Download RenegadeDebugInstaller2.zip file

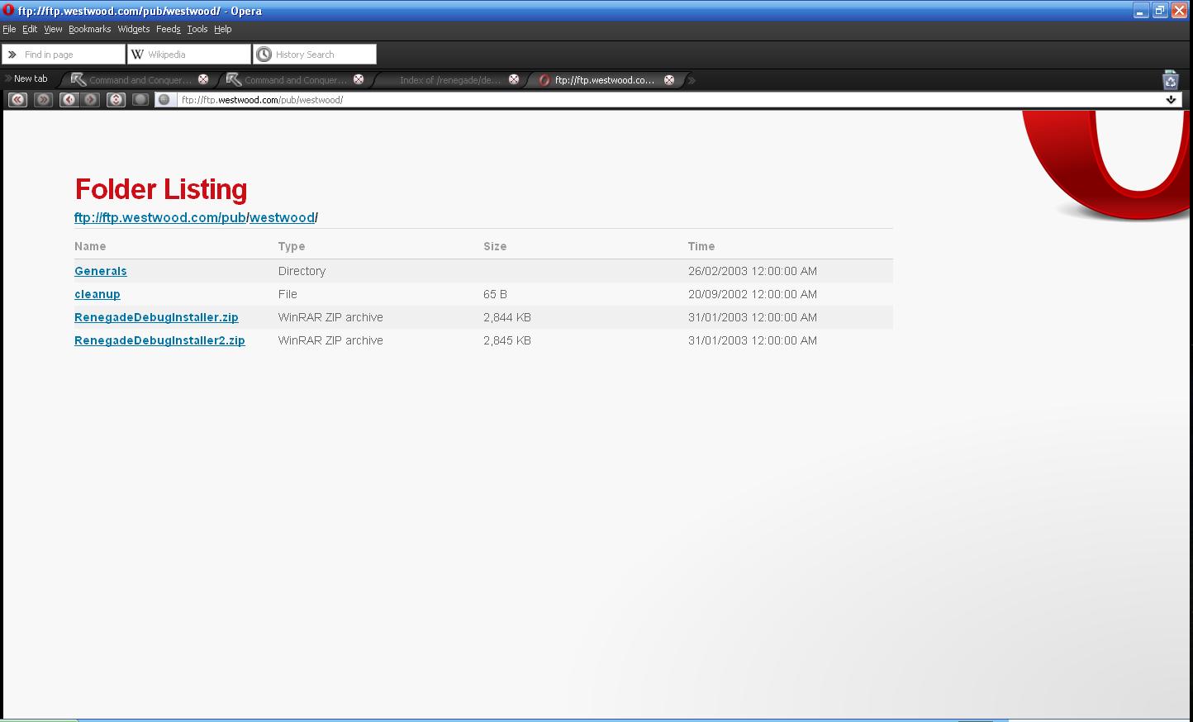tap(159, 340)
